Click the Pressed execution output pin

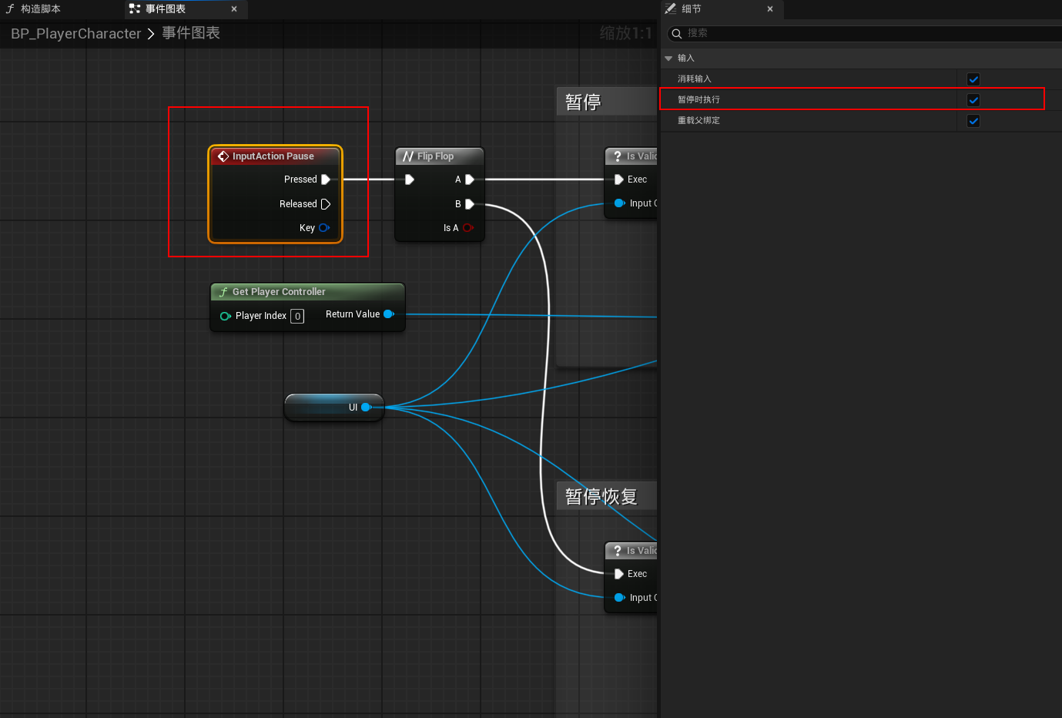click(x=326, y=179)
